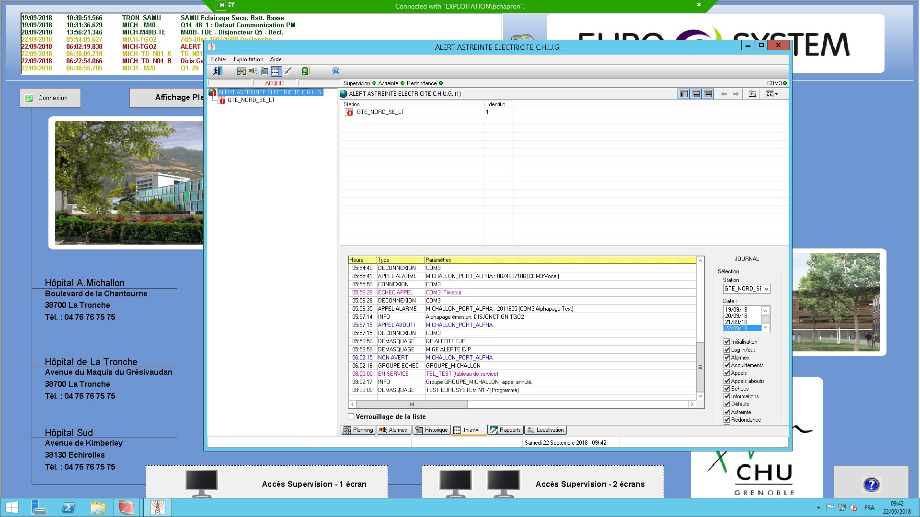
Task: Click the planning grid toolbar icon
Action: (241, 71)
